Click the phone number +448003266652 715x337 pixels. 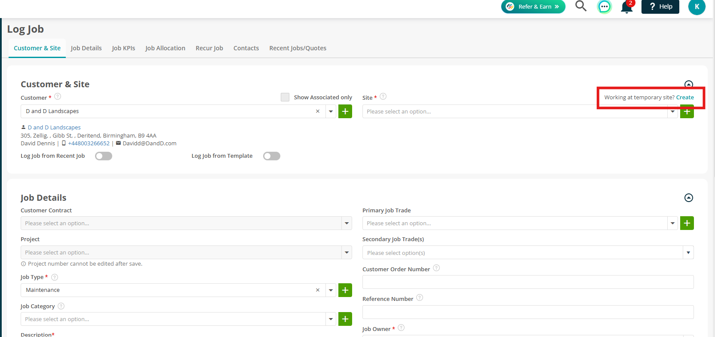coord(89,144)
